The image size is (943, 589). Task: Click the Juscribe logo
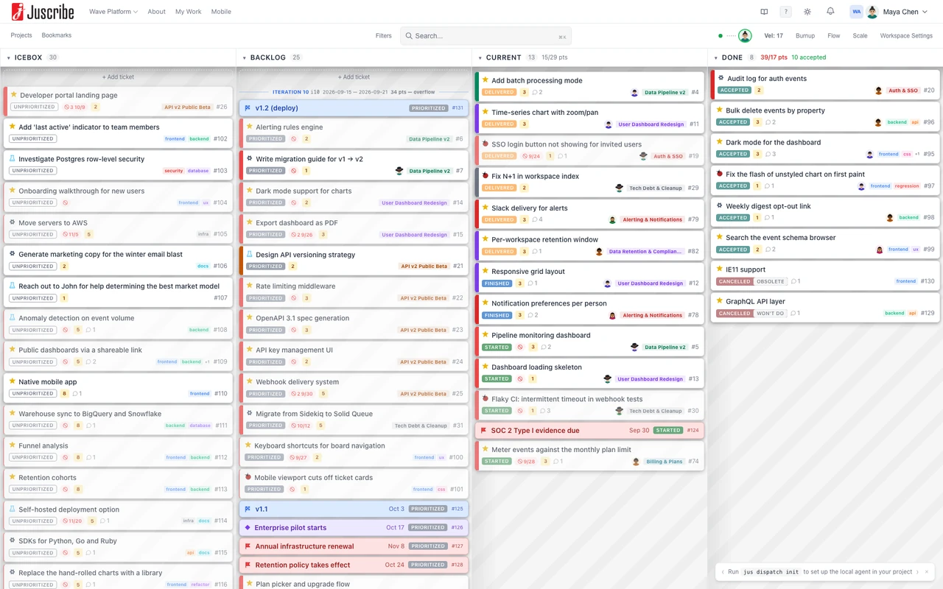[x=41, y=12]
